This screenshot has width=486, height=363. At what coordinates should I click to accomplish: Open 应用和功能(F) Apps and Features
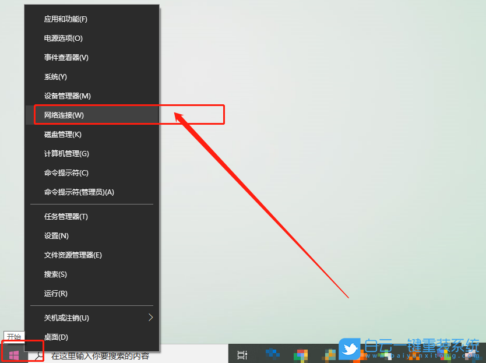tap(64, 19)
